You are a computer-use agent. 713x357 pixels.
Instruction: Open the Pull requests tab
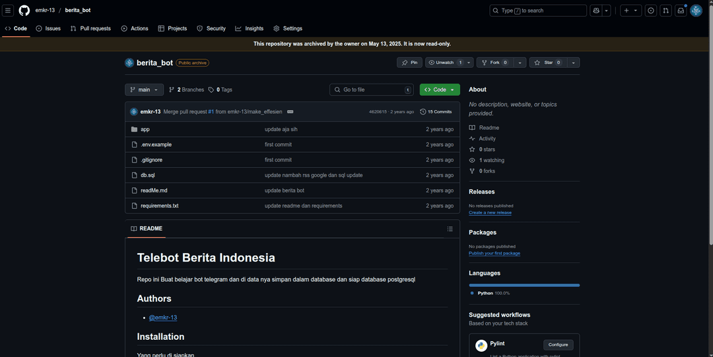tap(90, 28)
